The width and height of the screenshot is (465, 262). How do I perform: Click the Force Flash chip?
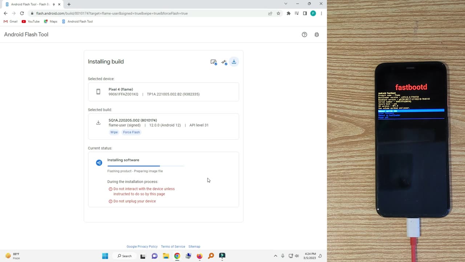[131, 132]
